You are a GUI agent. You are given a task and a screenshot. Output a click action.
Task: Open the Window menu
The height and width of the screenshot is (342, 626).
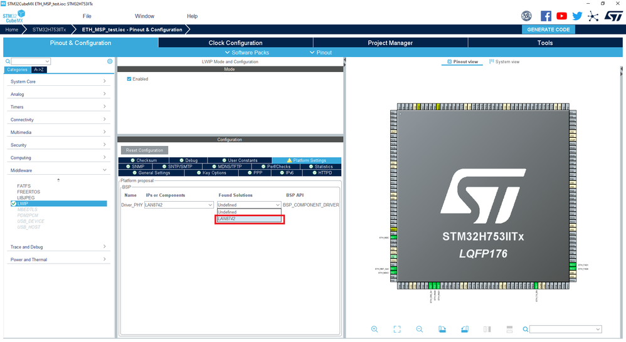(144, 16)
